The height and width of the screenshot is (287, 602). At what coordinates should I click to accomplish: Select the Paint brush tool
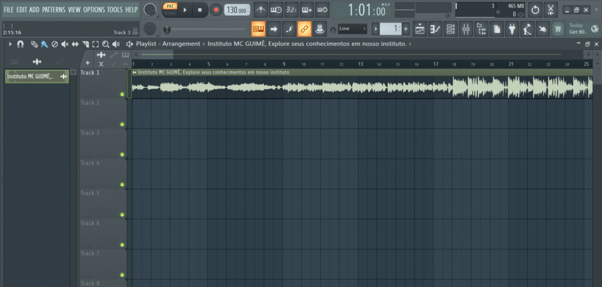[44, 44]
